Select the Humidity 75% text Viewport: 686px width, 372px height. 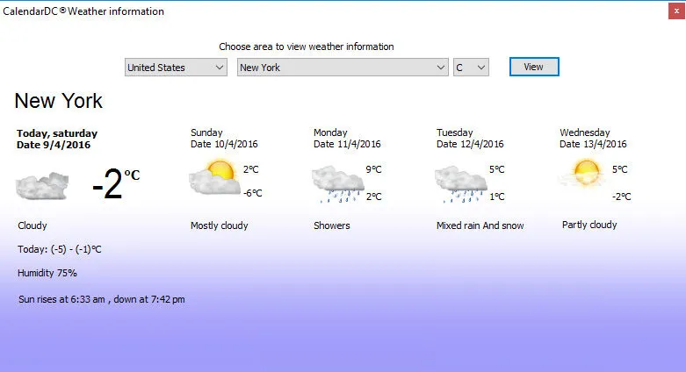47,273
